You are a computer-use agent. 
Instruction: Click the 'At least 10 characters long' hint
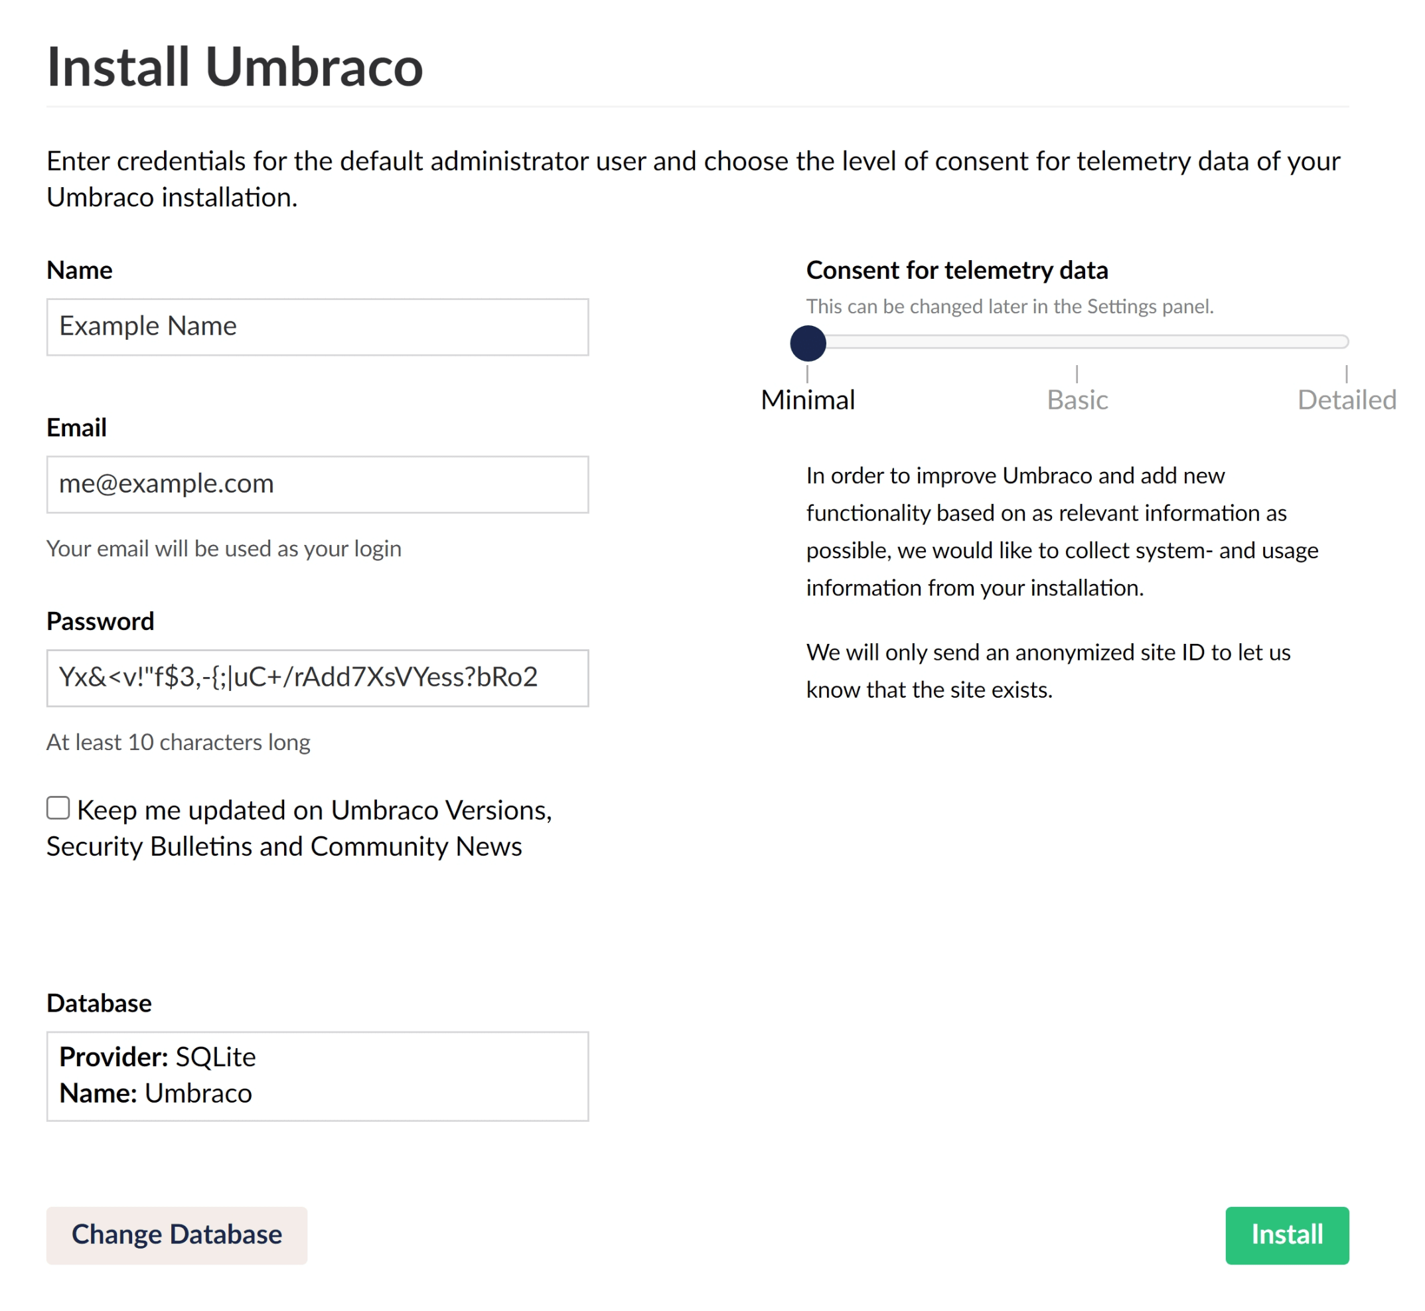(178, 742)
